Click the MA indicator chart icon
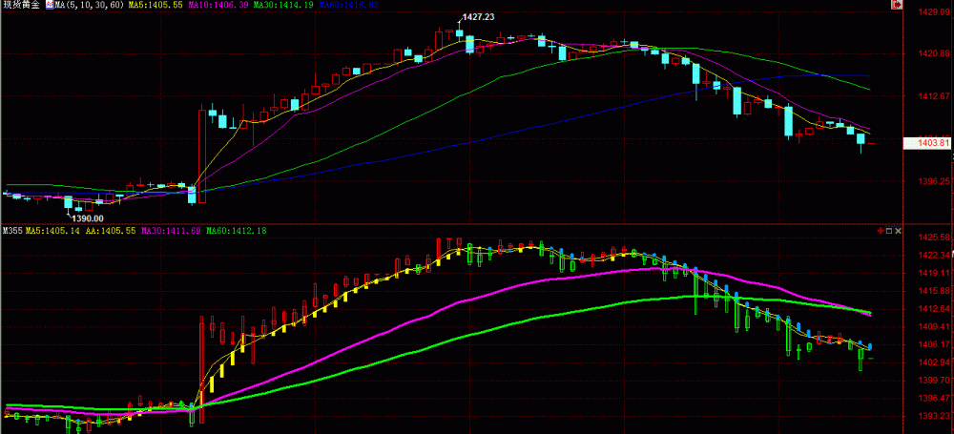Viewport: 954px width, 434px height. point(50,5)
